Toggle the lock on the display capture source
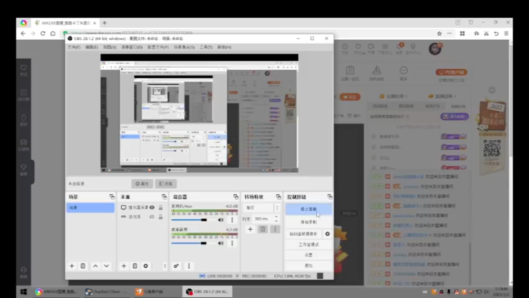The height and width of the screenshot is (298, 529). coord(161,207)
